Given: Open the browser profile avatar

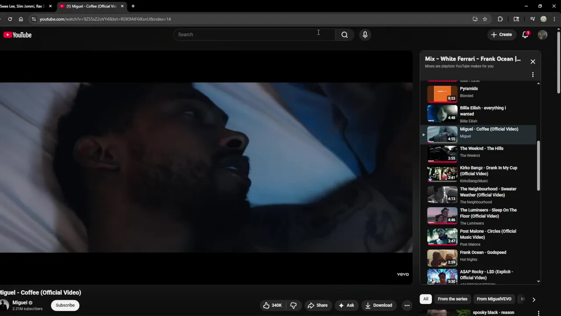Looking at the screenshot, I should [x=543, y=19].
